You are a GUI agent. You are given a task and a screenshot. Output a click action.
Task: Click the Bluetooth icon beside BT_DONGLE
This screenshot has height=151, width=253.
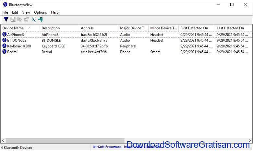pyautogui.click(x=4, y=40)
